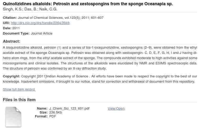Click the Abstract heading

coord(12,41)
